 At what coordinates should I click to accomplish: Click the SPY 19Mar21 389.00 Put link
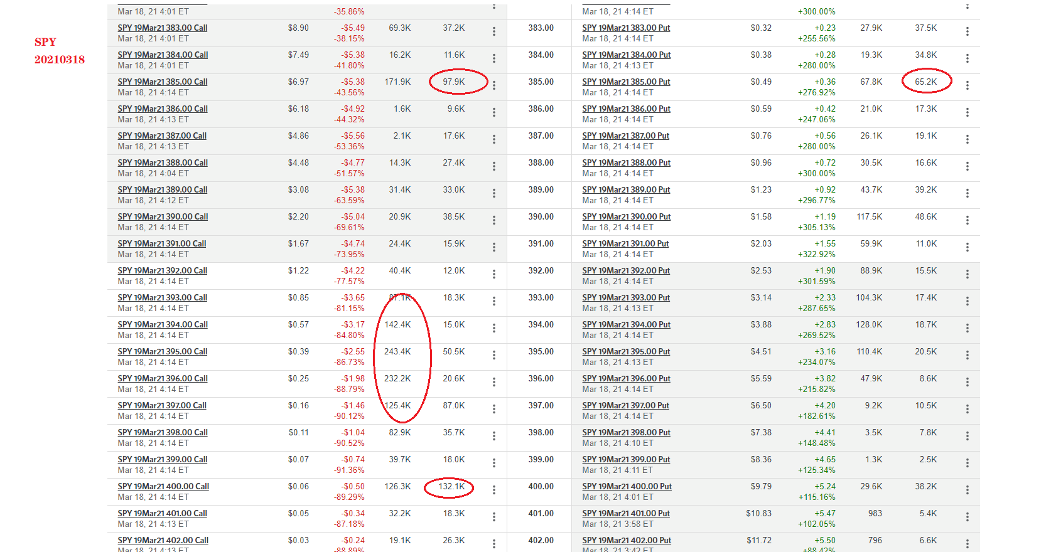626,190
